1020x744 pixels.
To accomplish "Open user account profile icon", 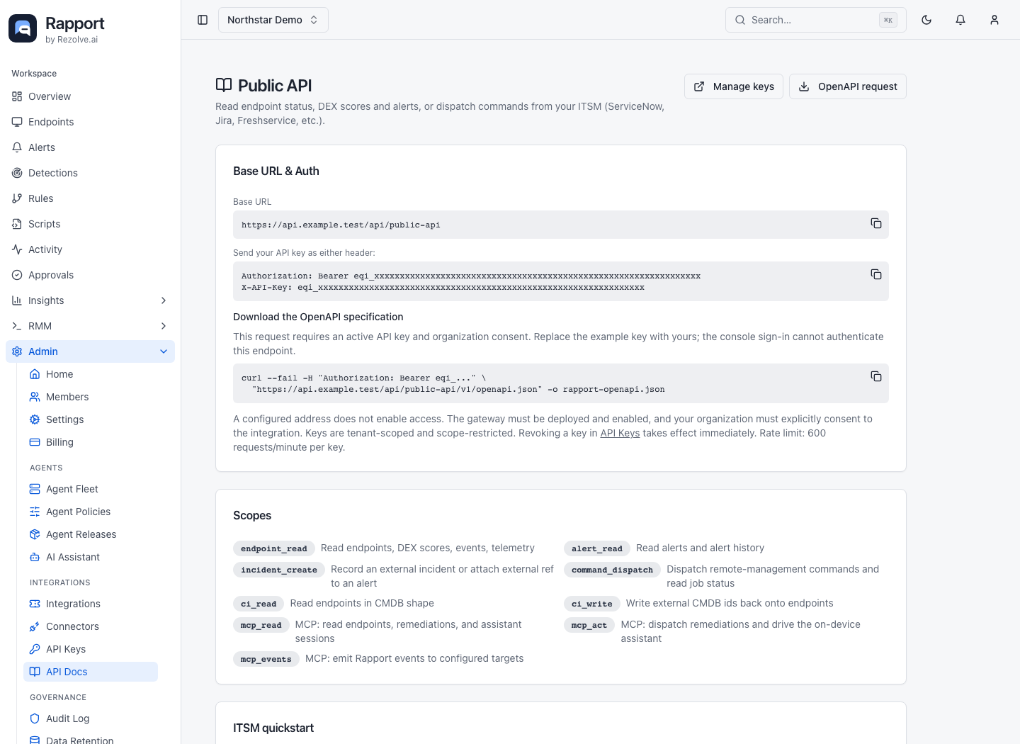I will tap(994, 20).
